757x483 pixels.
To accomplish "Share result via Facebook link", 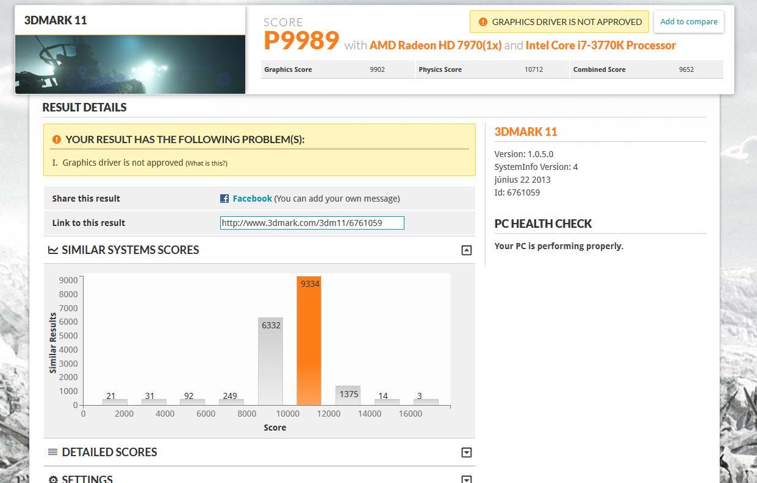I will point(252,199).
